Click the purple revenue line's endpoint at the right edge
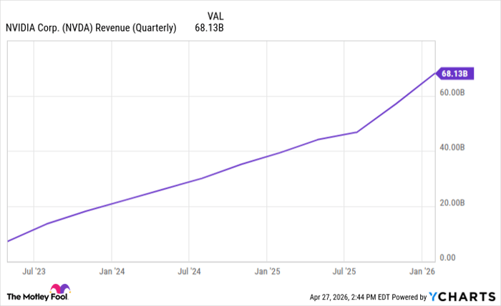The height and width of the screenshot is (306, 501). pos(435,73)
